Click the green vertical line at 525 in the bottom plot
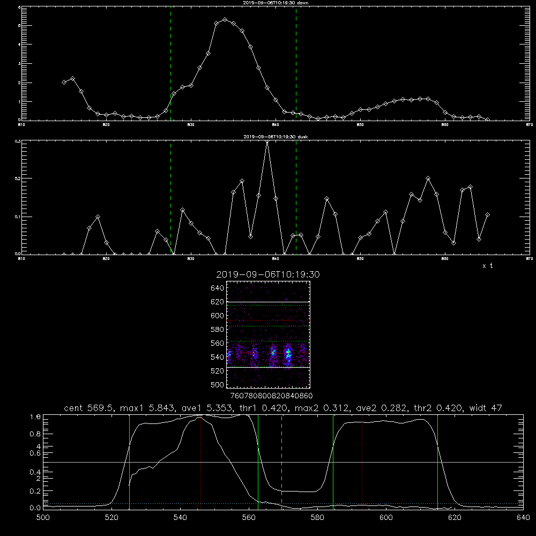The height and width of the screenshot is (536, 536). coord(129,461)
